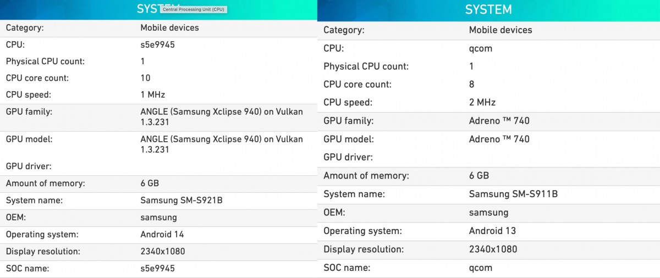Click the qcom value beside CPU label
This screenshot has height=278, width=660.
[480, 48]
